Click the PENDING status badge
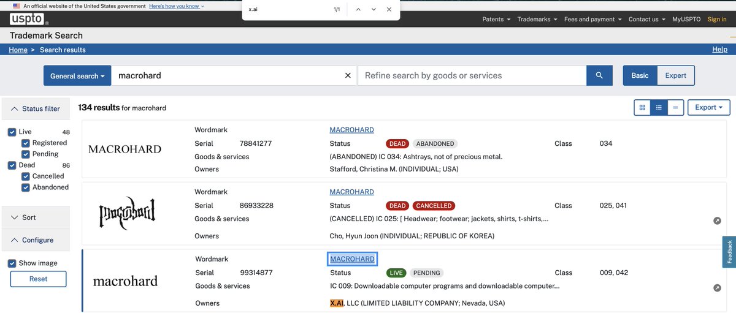 point(426,273)
